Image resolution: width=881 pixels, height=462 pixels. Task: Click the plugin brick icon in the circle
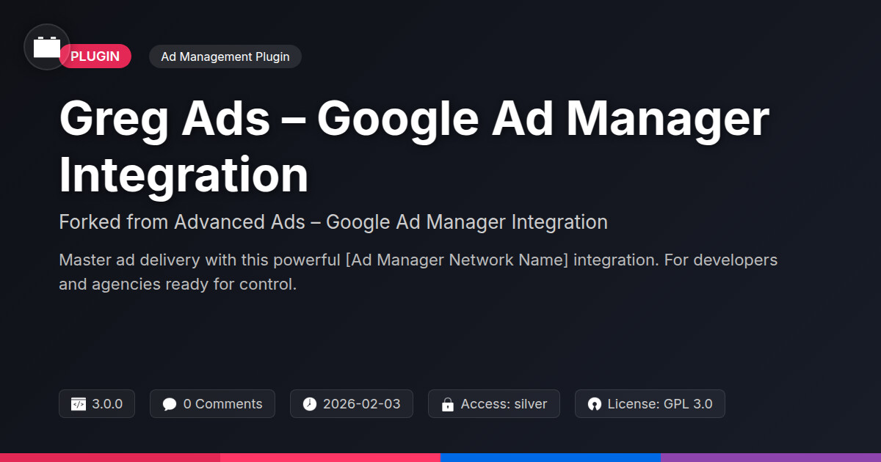[47, 47]
